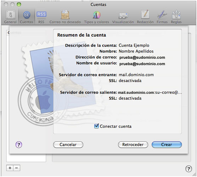Click 'desactivada' under Servidor de correo entrante
This screenshot has width=197, height=177.
(130, 81)
